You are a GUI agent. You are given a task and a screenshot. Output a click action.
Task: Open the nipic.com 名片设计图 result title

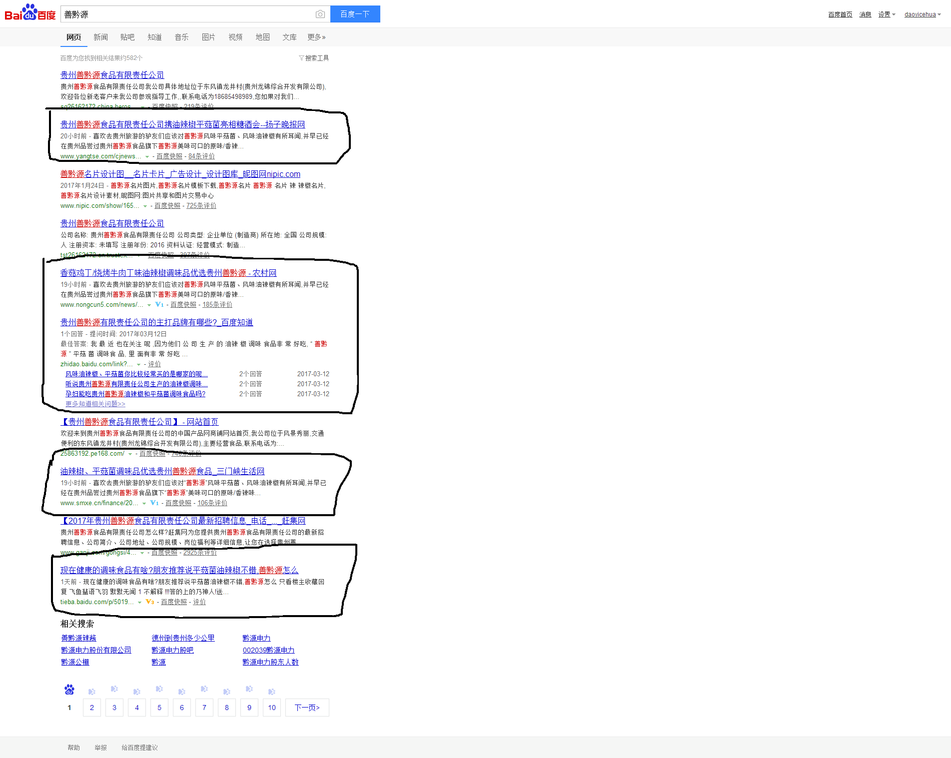180,174
